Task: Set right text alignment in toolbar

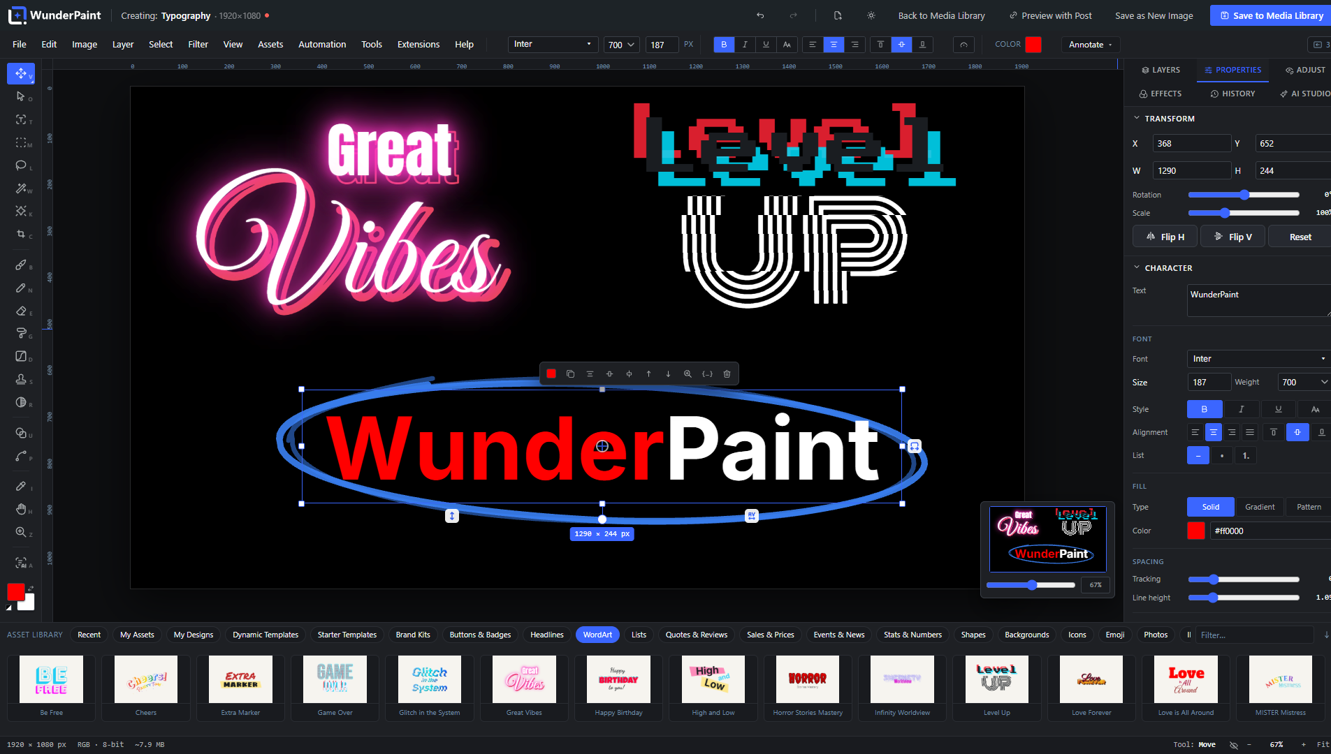Action: point(854,45)
